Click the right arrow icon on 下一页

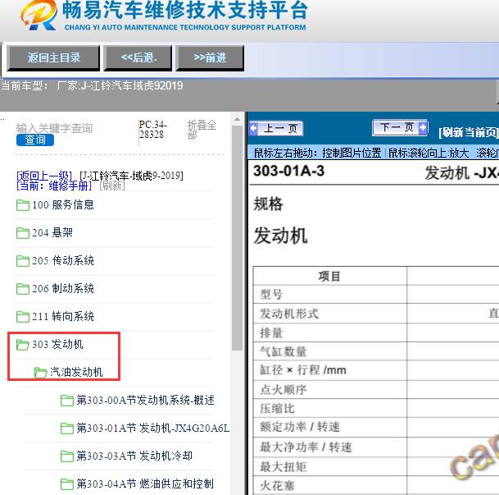coord(423,127)
